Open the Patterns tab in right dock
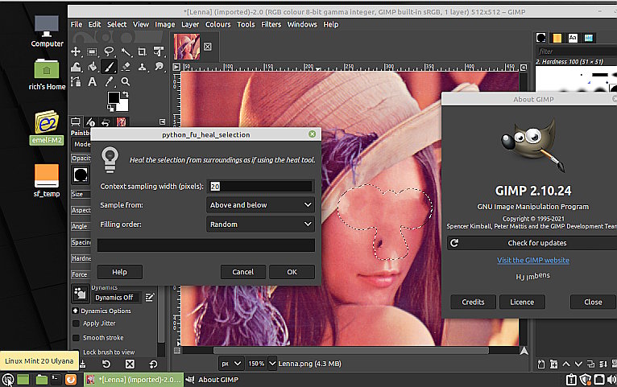Screen dimensions: 617x387 pos(557,38)
